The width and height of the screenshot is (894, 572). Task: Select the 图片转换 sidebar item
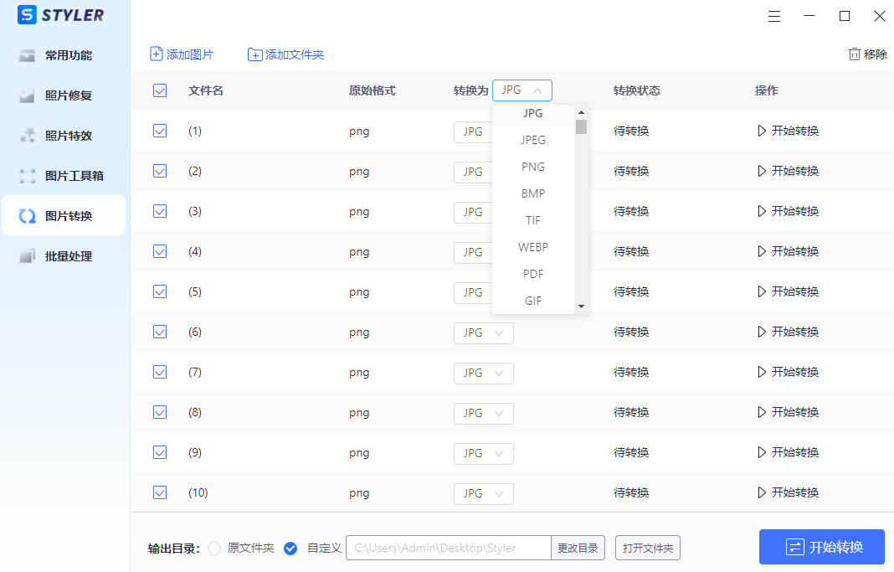point(64,215)
